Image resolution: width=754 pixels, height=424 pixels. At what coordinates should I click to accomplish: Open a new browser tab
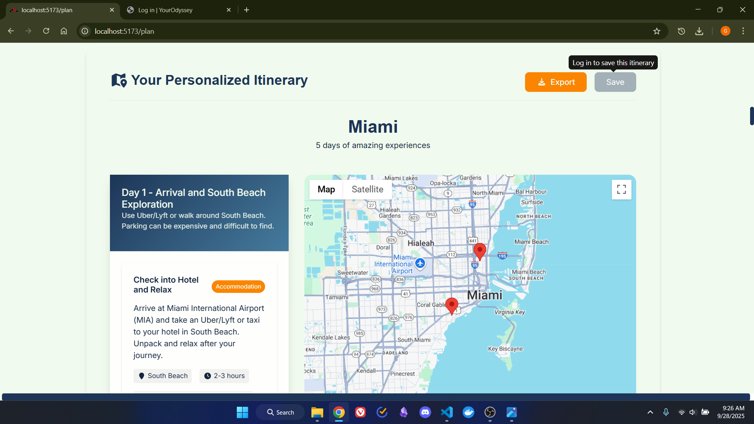(x=247, y=10)
